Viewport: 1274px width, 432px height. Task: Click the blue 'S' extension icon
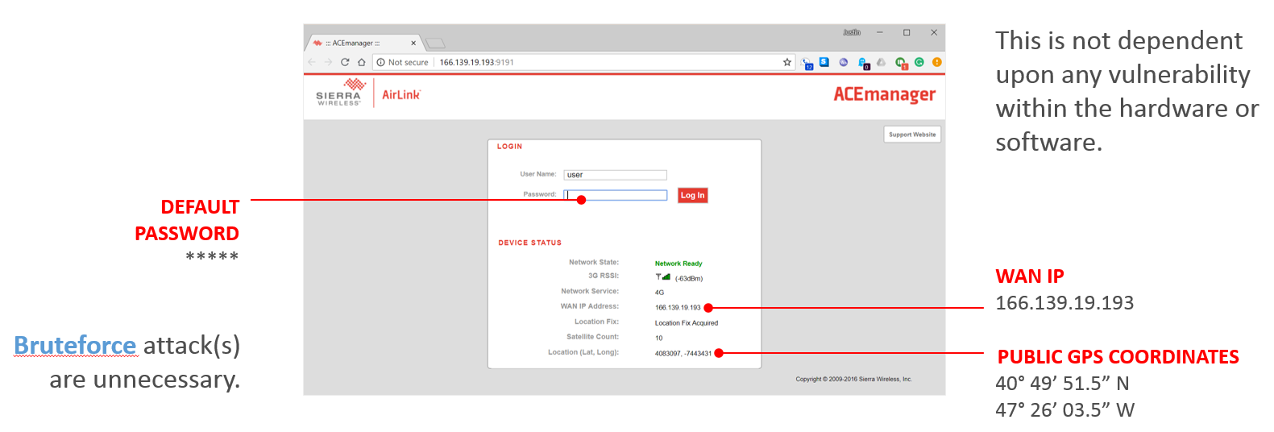824,62
